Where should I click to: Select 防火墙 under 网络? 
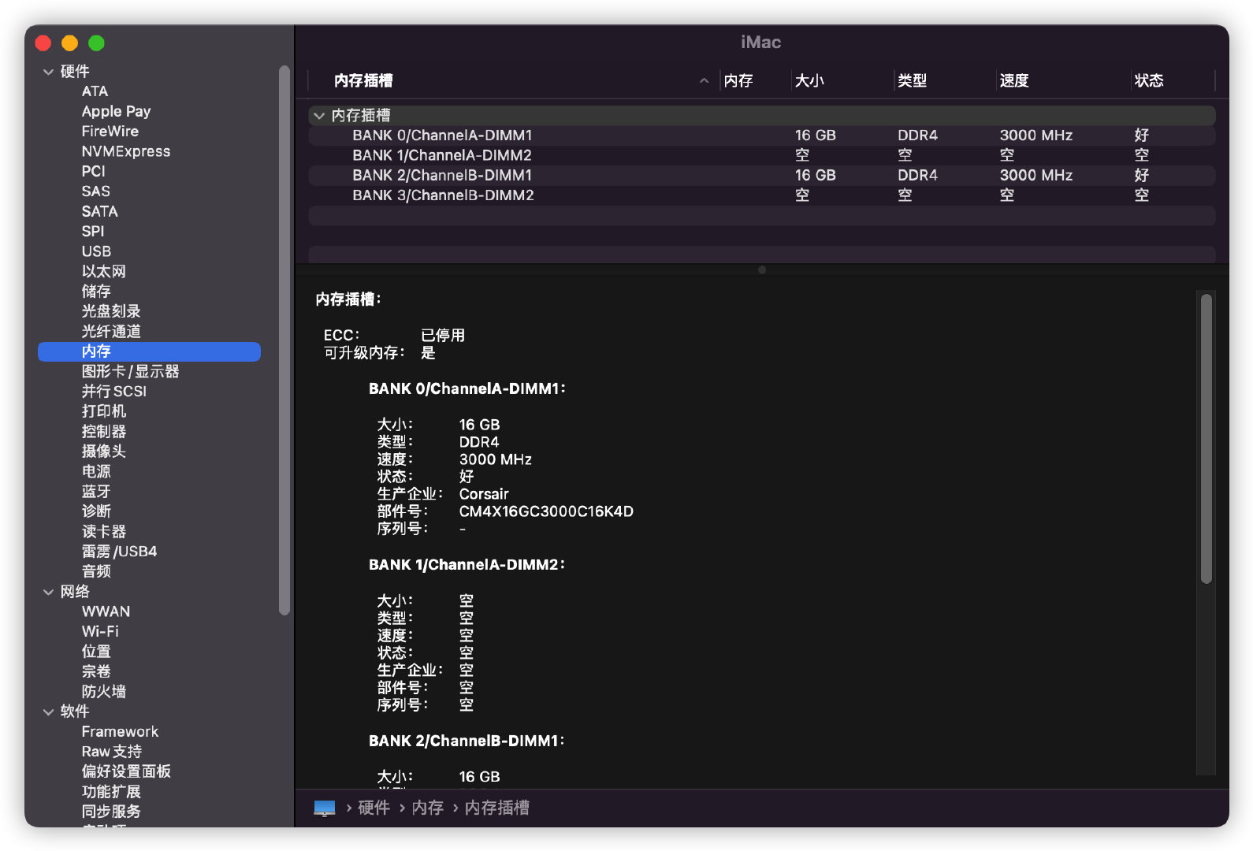[x=103, y=692]
